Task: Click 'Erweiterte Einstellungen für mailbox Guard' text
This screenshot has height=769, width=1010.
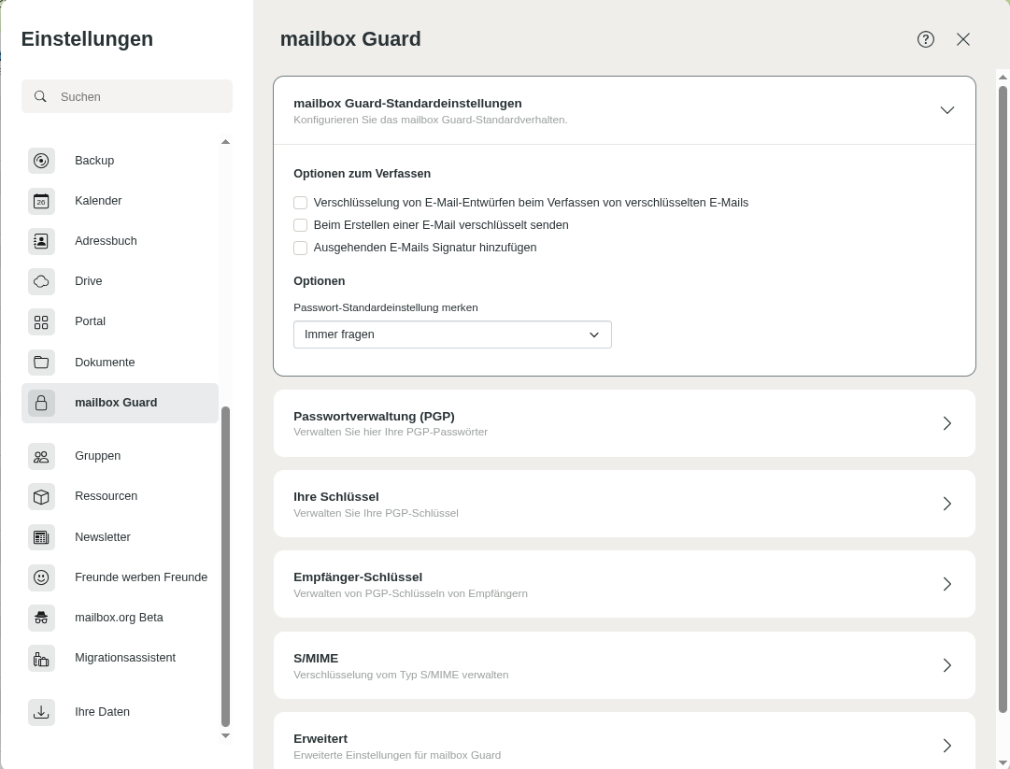Action: (x=397, y=756)
